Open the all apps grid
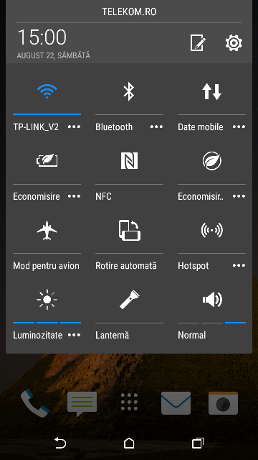The image size is (258, 460). [x=129, y=402]
